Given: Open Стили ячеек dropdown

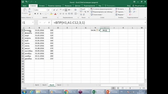Looking at the screenshot, I should pos(97,15).
